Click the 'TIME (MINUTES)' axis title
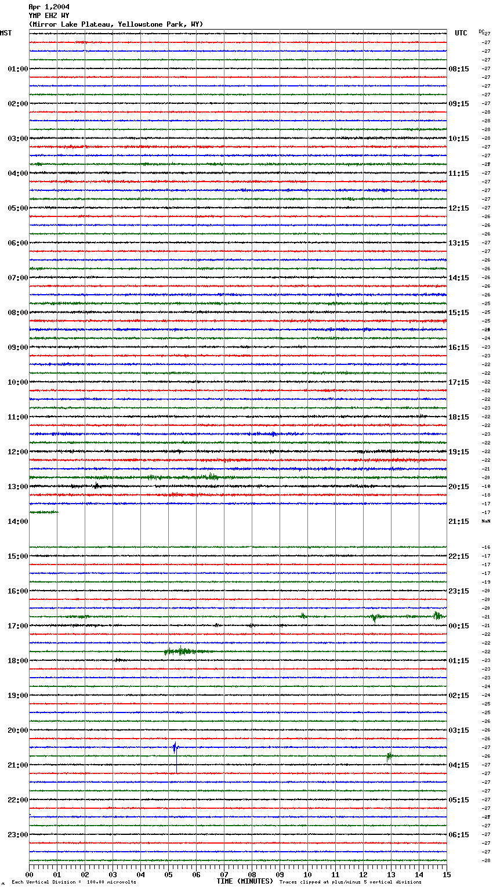The height and width of the screenshot is (890, 493). tap(245, 881)
